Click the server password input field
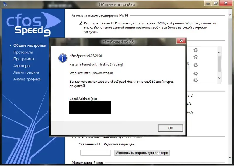This screenshot has width=234, height=166. [96, 153]
